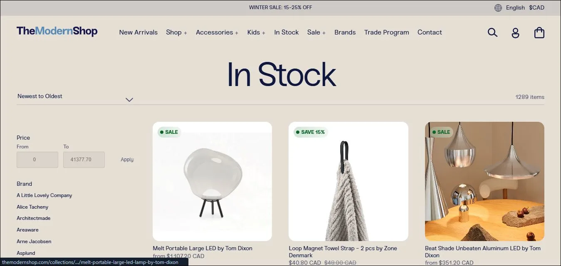
Task: Expand the Shop menu
Action: pos(176,32)
